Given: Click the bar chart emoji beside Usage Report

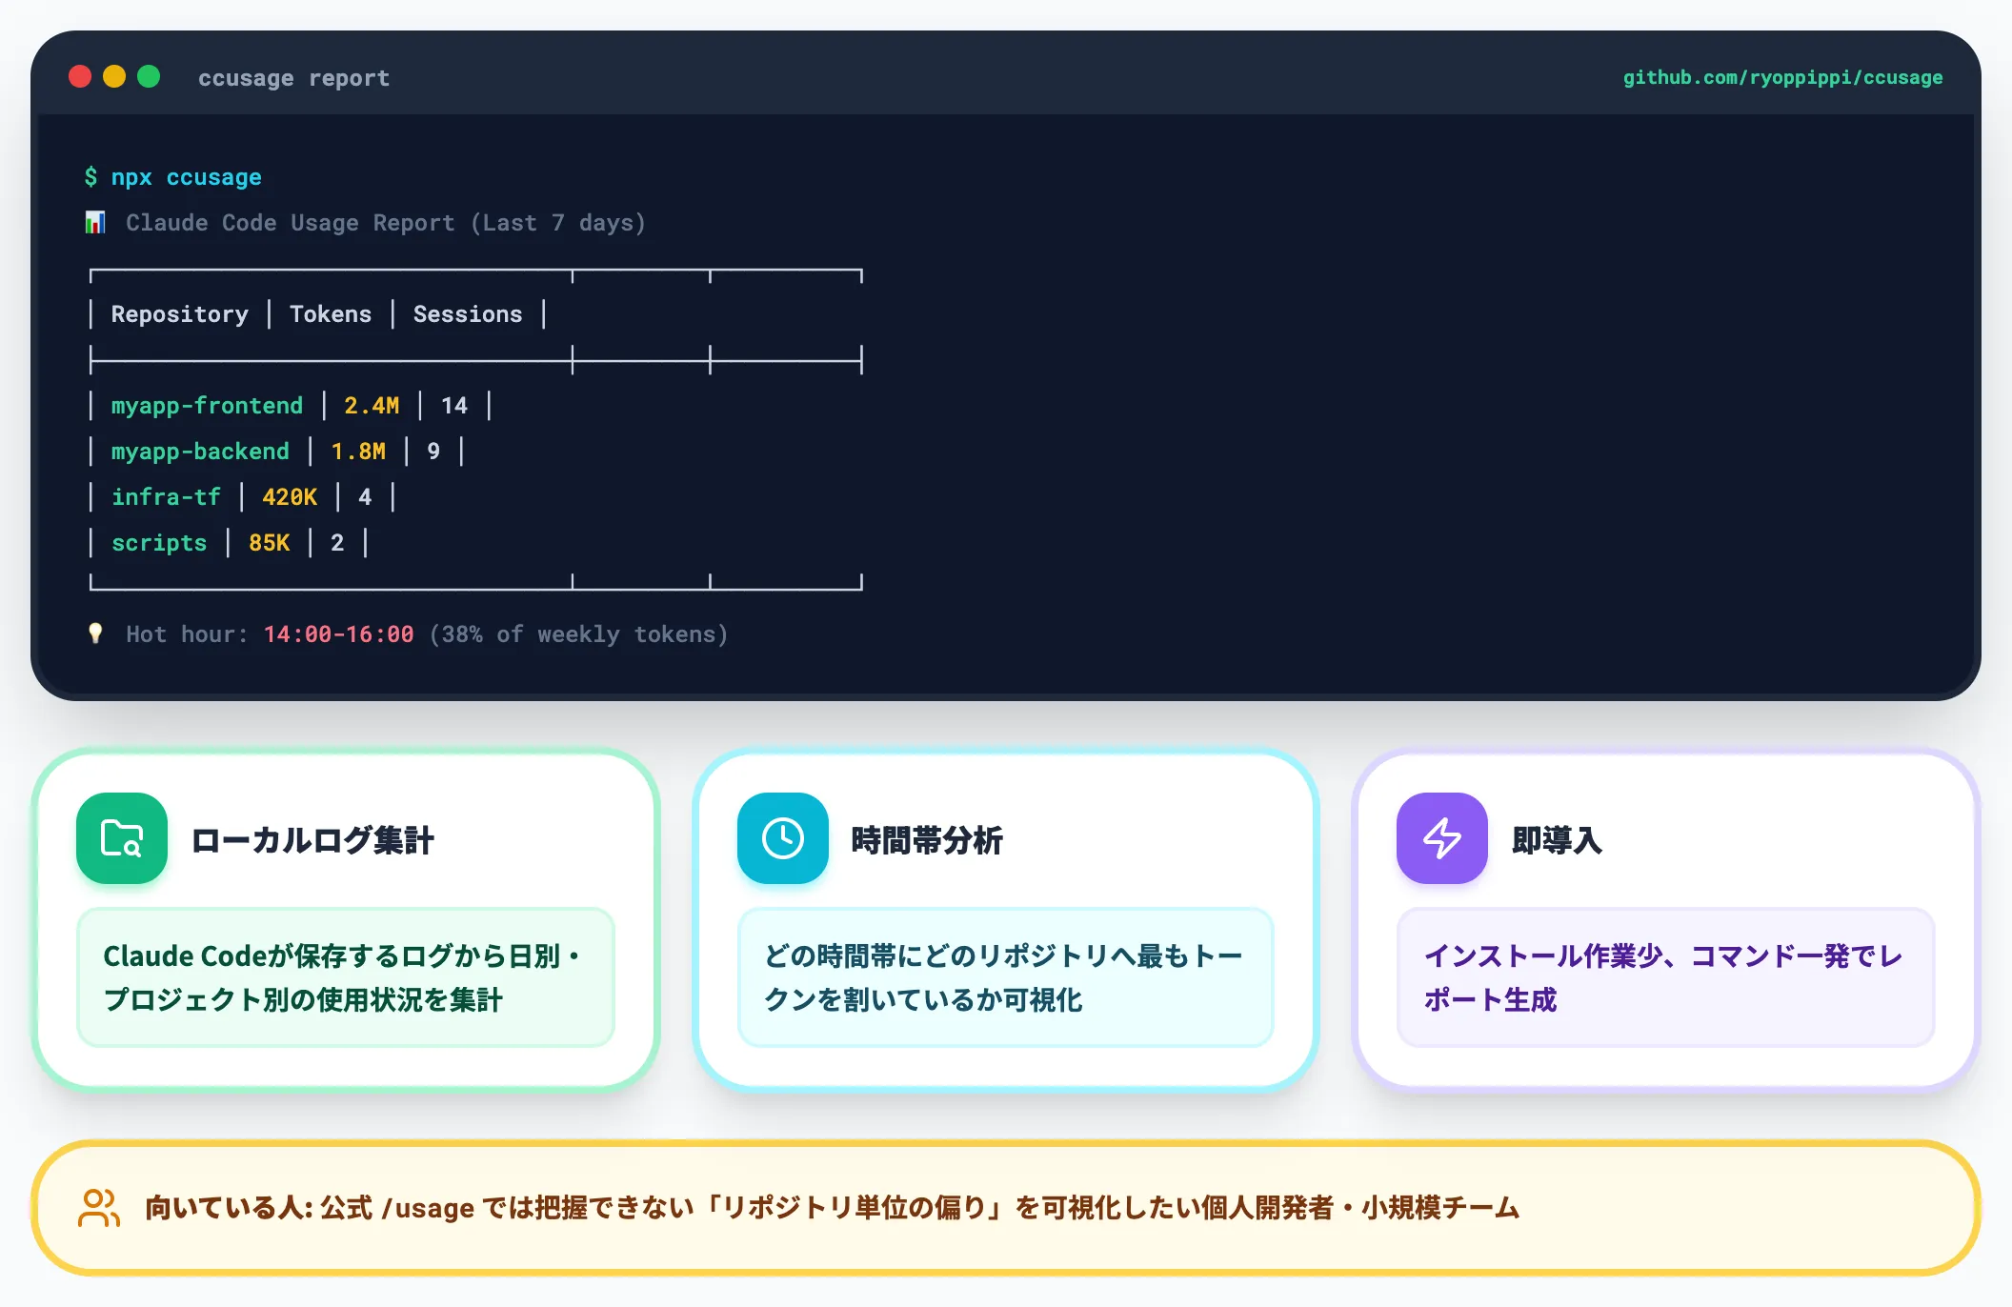Looking at the screenshot, I should point(95,223).
